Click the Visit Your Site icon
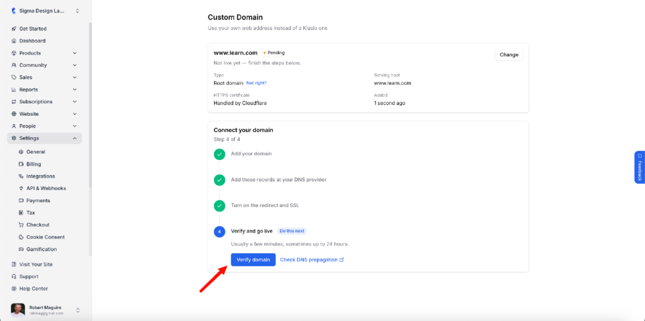 point(14,264)
